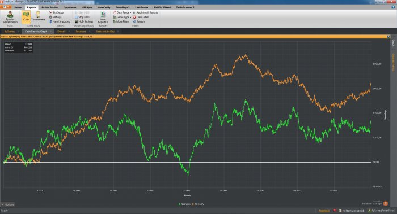397x214 pixels.
Task: Click Clear Filters
Action: pos(141,17)
